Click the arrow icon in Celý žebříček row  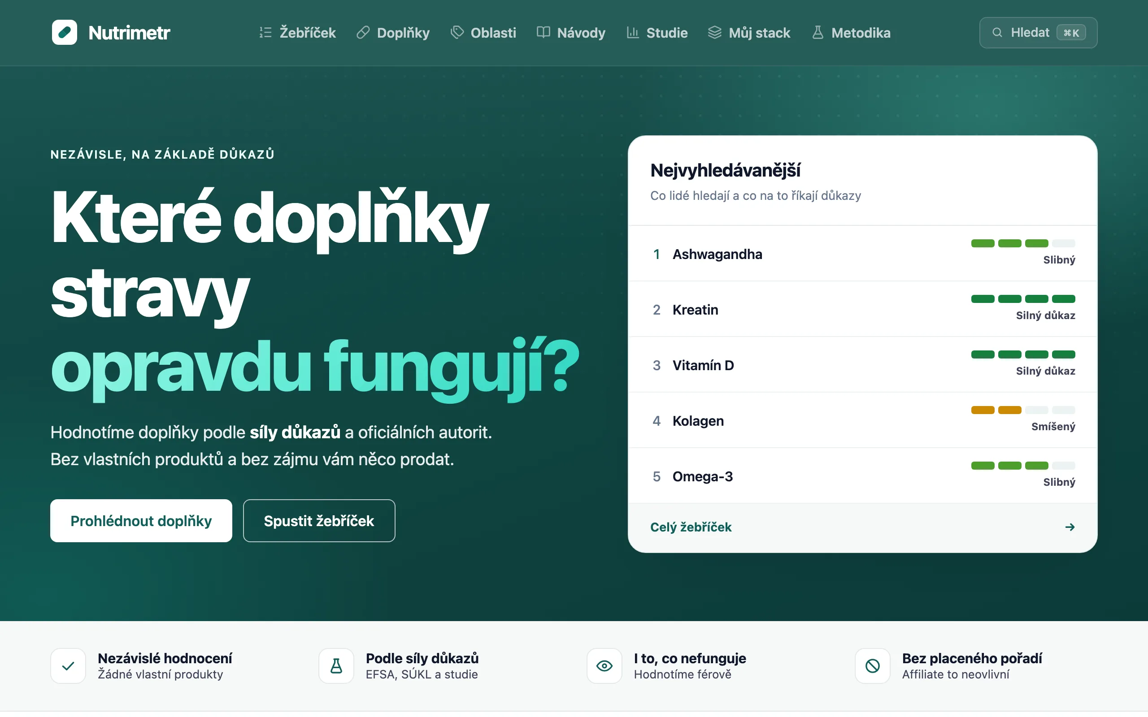[x=1070, y=527]
